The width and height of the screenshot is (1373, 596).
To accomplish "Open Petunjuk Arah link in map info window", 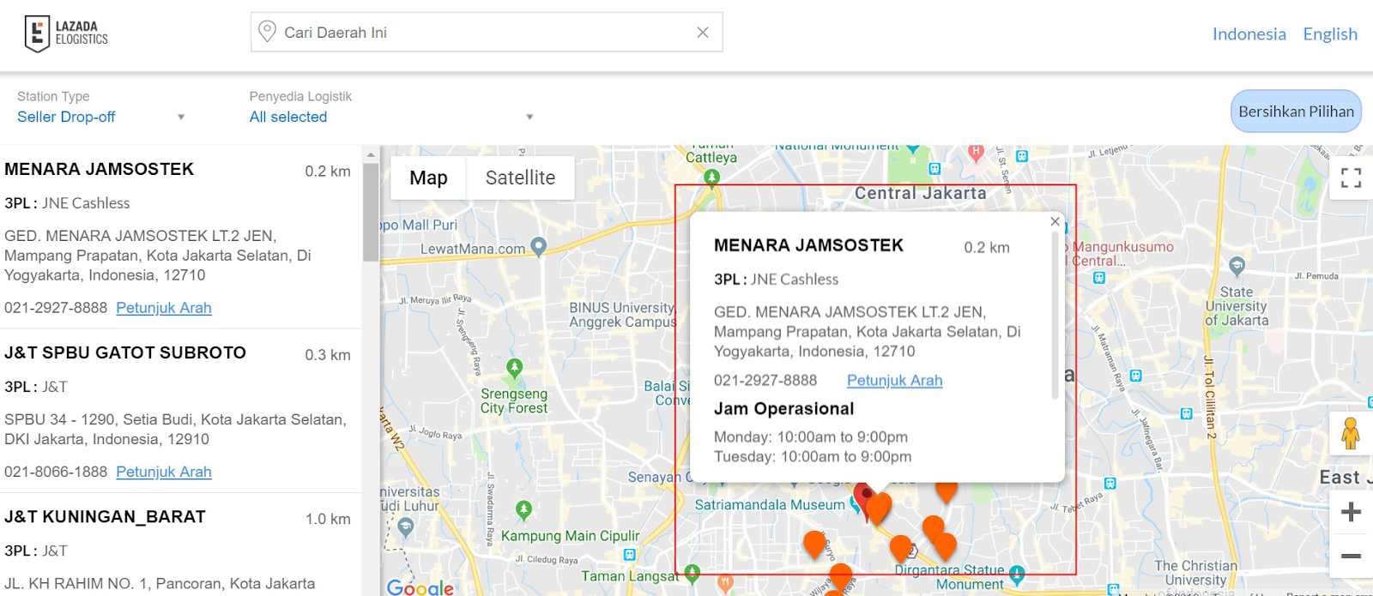I will (894, 380).
